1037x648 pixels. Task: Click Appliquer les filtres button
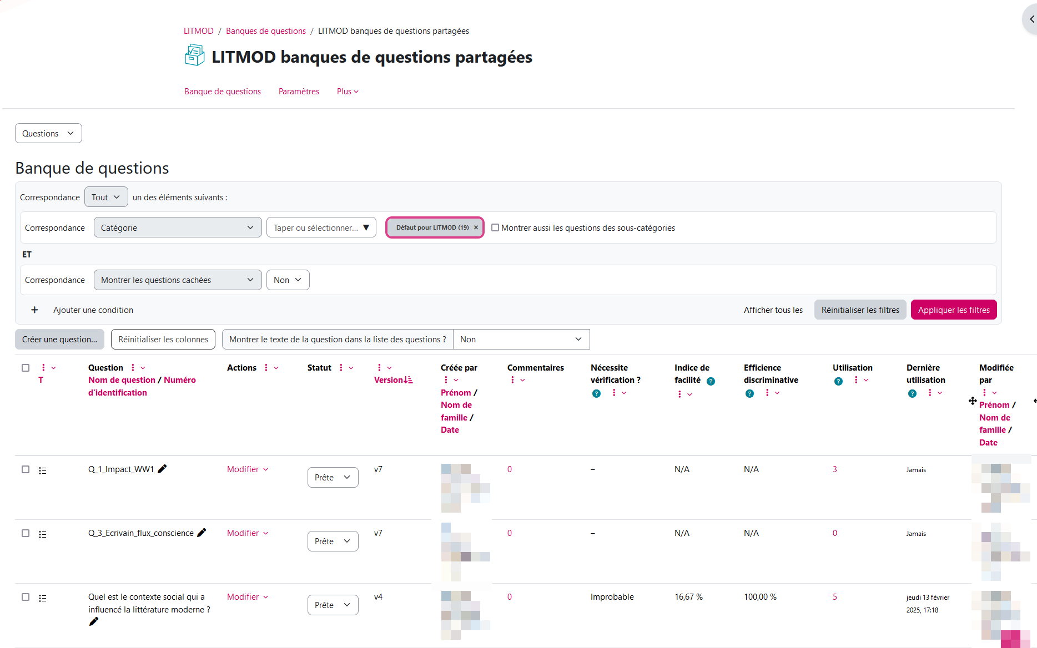pos(953,310)
